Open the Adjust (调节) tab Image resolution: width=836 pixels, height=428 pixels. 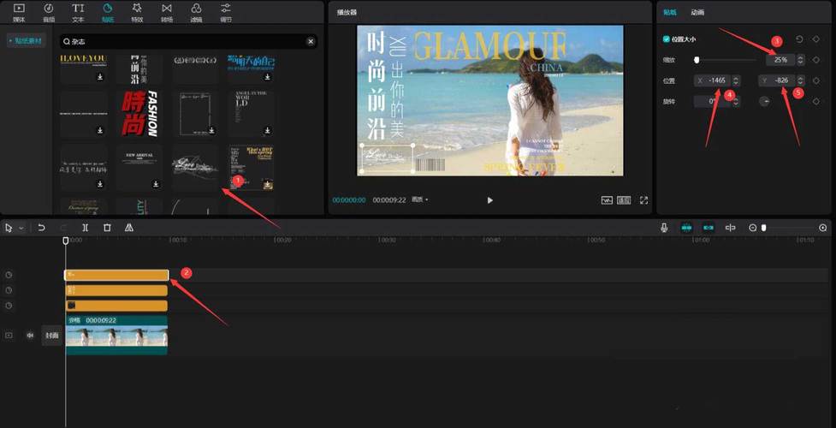click(x=226, y=12)
